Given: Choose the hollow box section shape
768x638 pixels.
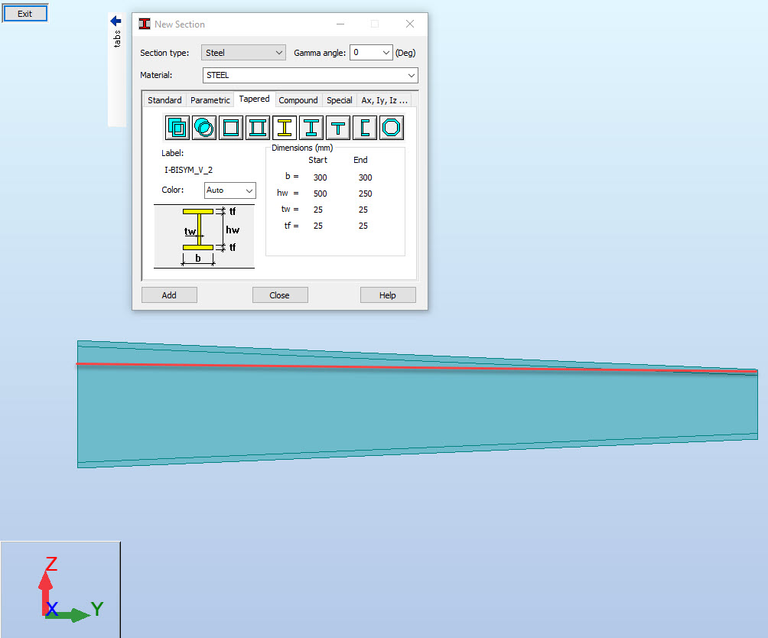Looking at the screenshot, I should 230,127.
